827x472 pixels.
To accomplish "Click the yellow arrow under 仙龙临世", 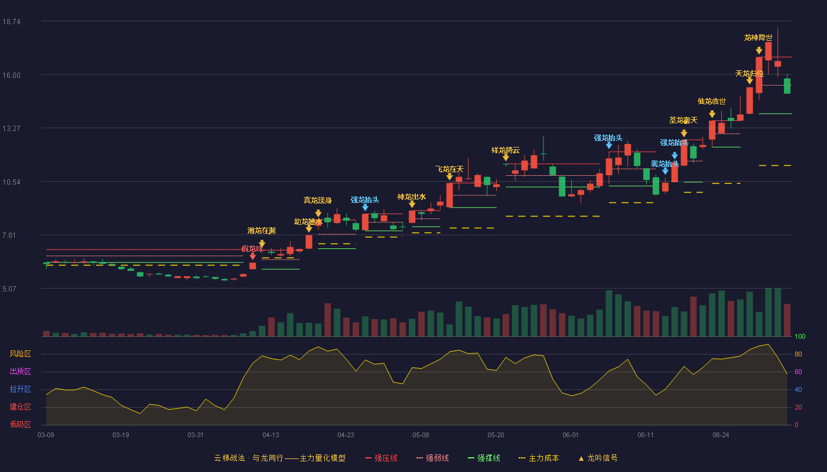I will click(712, 114).
